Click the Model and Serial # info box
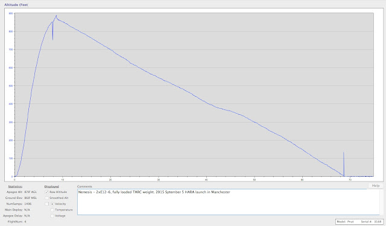Screen dimensions: 386x226 pyautogui.click(x=359, y=222)
